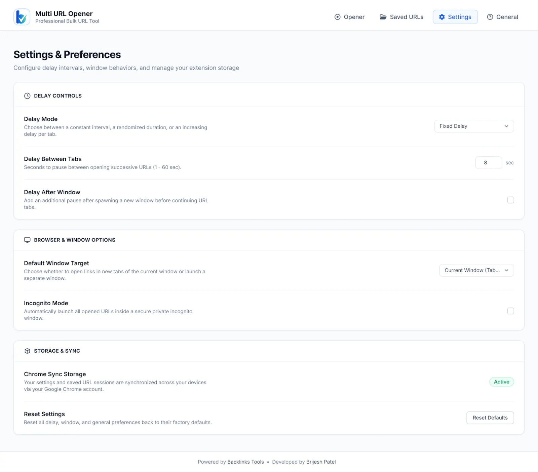Open the Delay Mode Fixed Delay dropdown
The image size is (538, 472).
coord(474,126)
